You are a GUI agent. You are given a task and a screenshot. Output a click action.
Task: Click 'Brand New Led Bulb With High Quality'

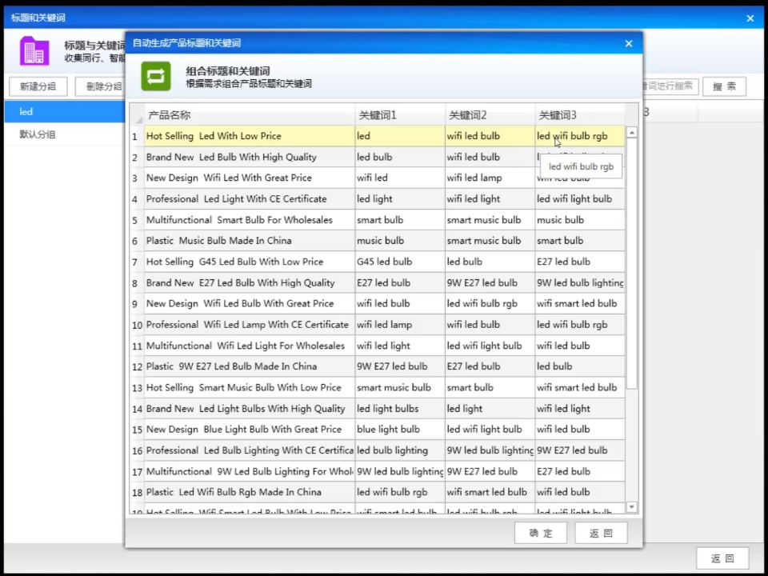coord(250,158)
